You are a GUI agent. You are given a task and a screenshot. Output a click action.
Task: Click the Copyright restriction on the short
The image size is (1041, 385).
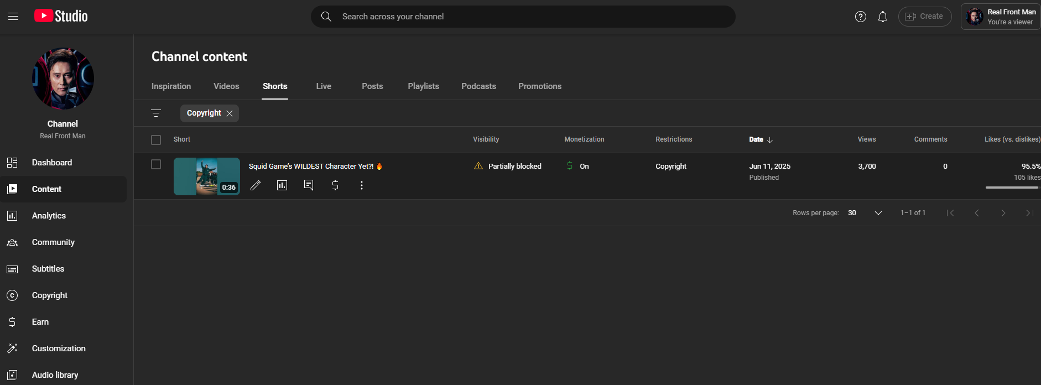click(x=671, y=167)
